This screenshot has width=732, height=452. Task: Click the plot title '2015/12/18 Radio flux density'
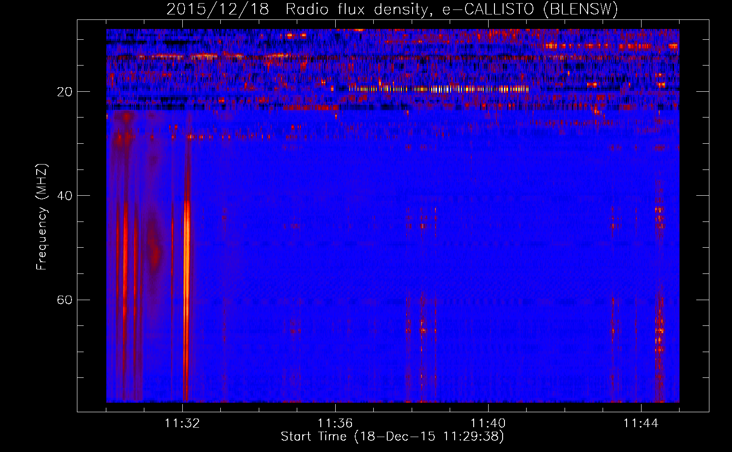pyautogui.click(x=392, y=9)
